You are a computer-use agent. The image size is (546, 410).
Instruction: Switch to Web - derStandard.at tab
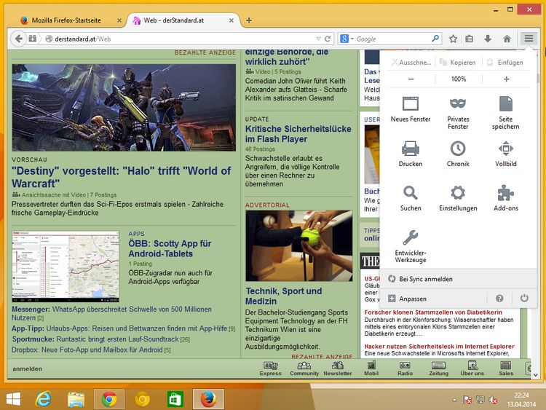(x=181, y=20)
